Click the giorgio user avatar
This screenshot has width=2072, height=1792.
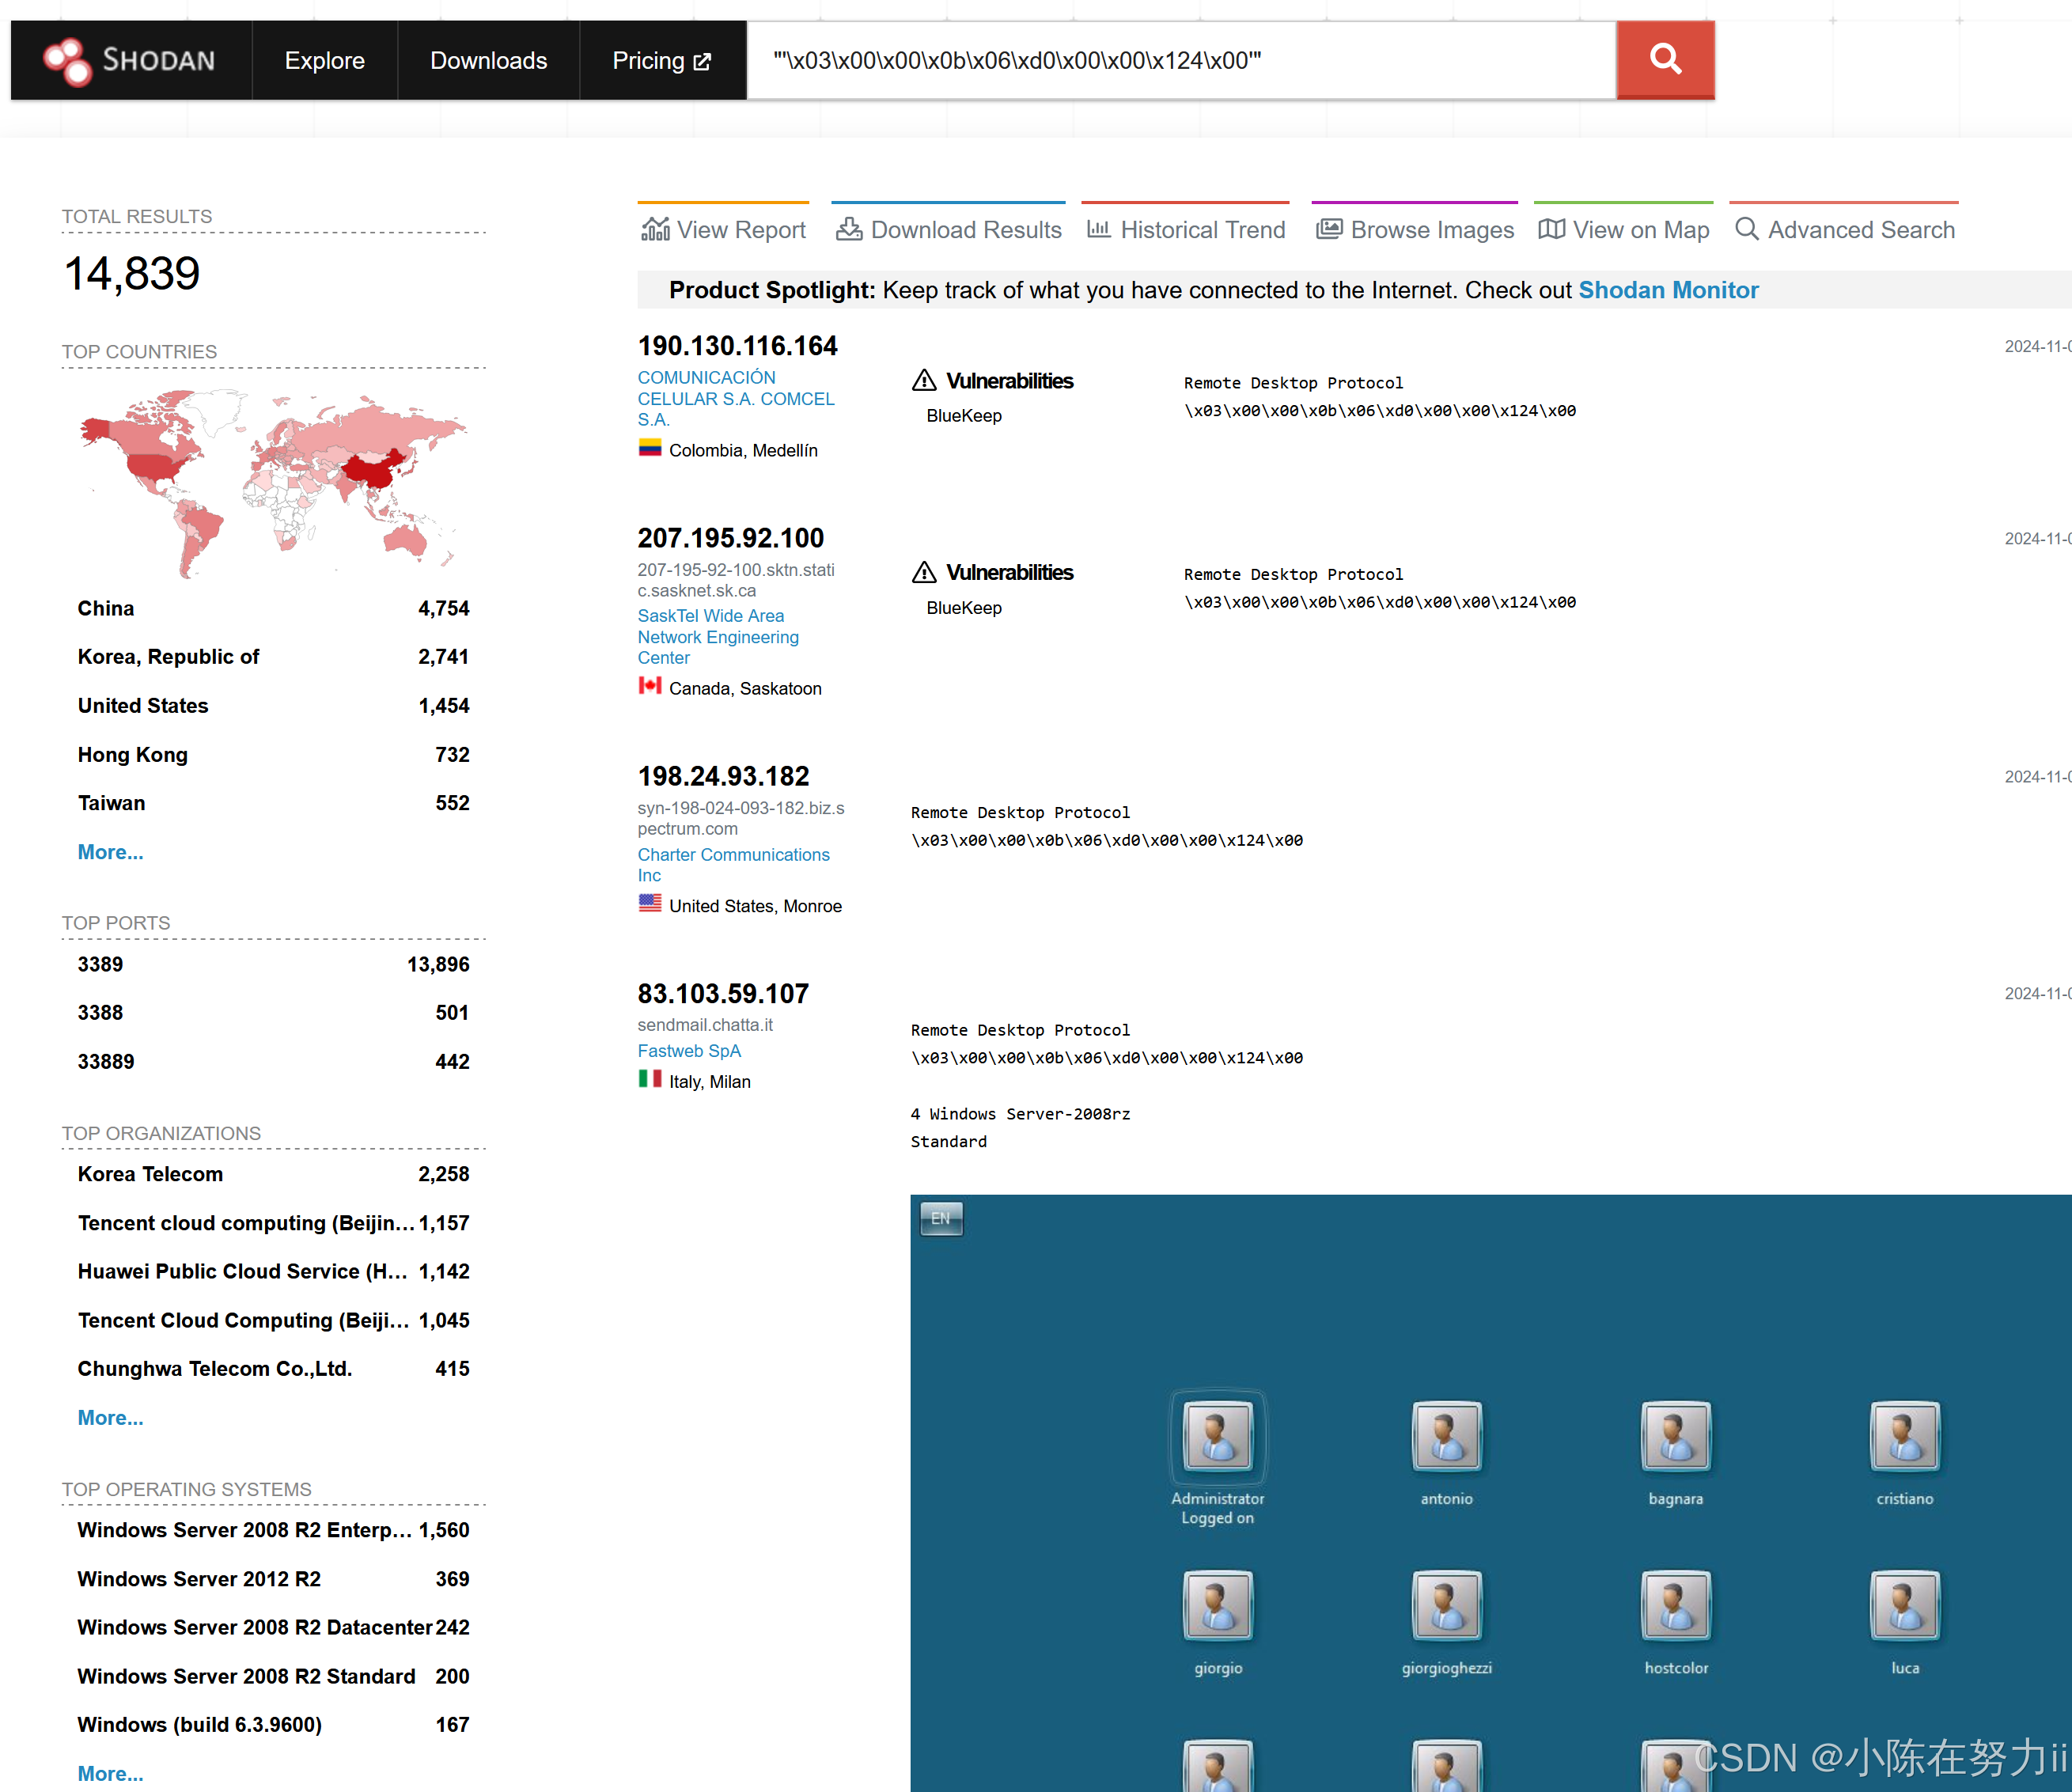[1217, 1605]
